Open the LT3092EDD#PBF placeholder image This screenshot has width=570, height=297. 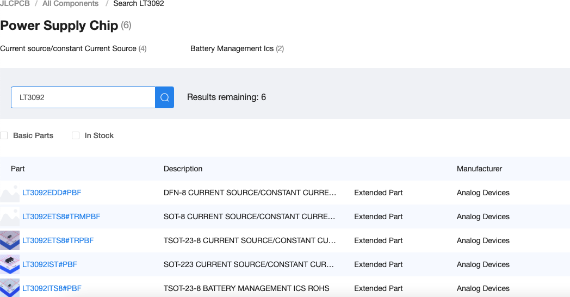[10, 193]
